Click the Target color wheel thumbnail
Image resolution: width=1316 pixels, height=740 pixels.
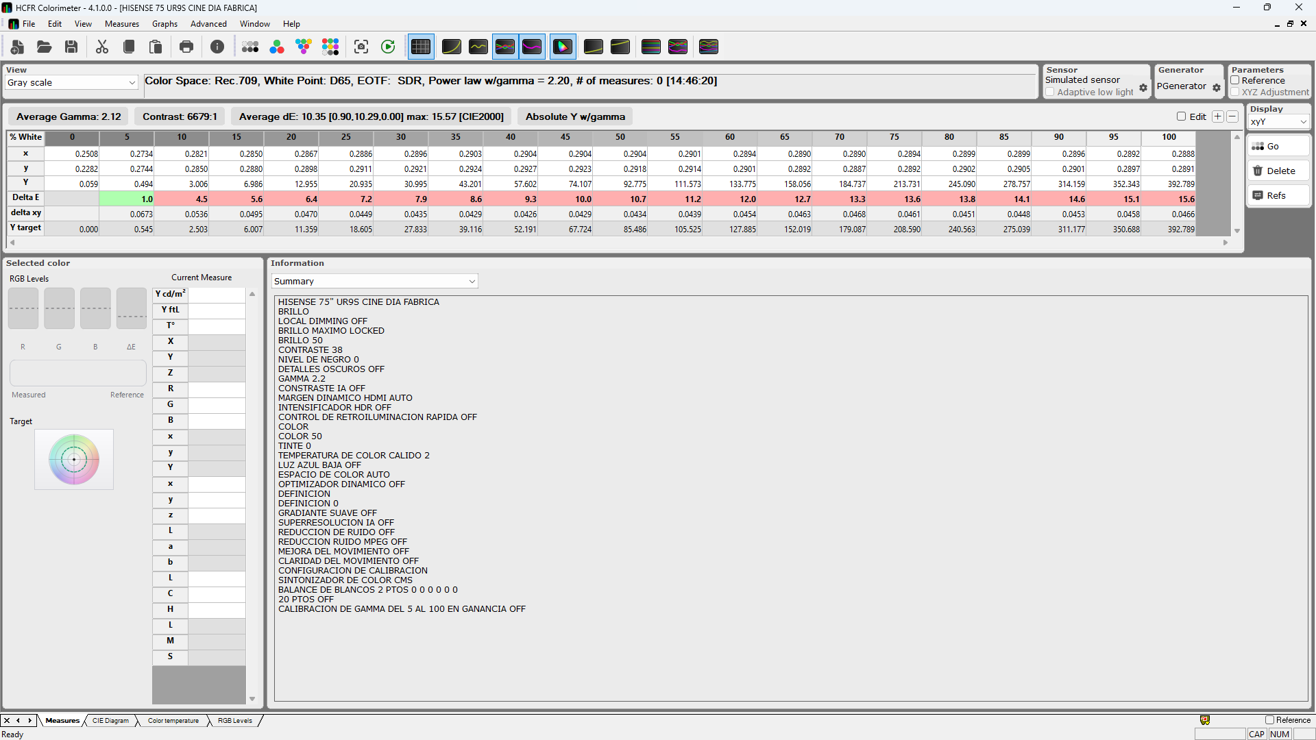point(74,459)
